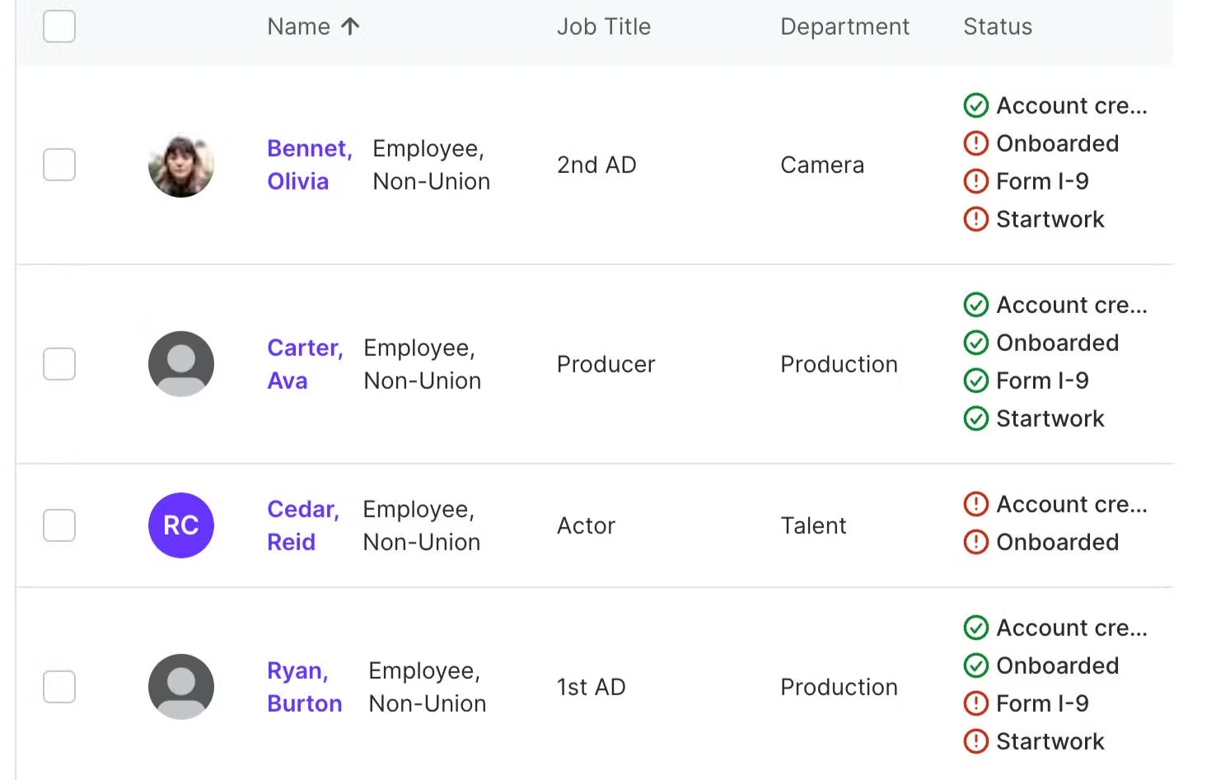
Task: Click Reid Cedar's Account created warning icon
Action: (x=975, y=504)
